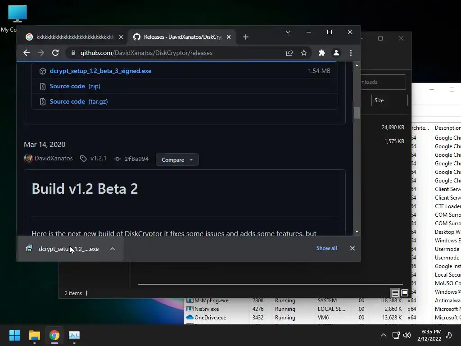Click the notification moon icon
Screen dimensions: 461x346
click(449, 335)
